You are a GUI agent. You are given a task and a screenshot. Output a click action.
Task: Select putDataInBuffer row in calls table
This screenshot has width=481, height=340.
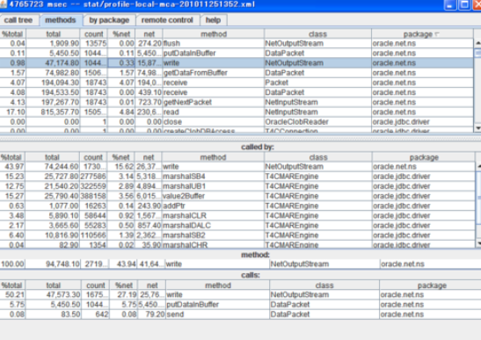241,305
